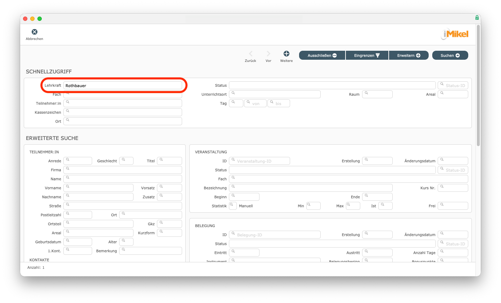The width and height of the screenshot is (501, 303).
Task: Open the Schnellzugriff Status field
Action: click(332, 85)
